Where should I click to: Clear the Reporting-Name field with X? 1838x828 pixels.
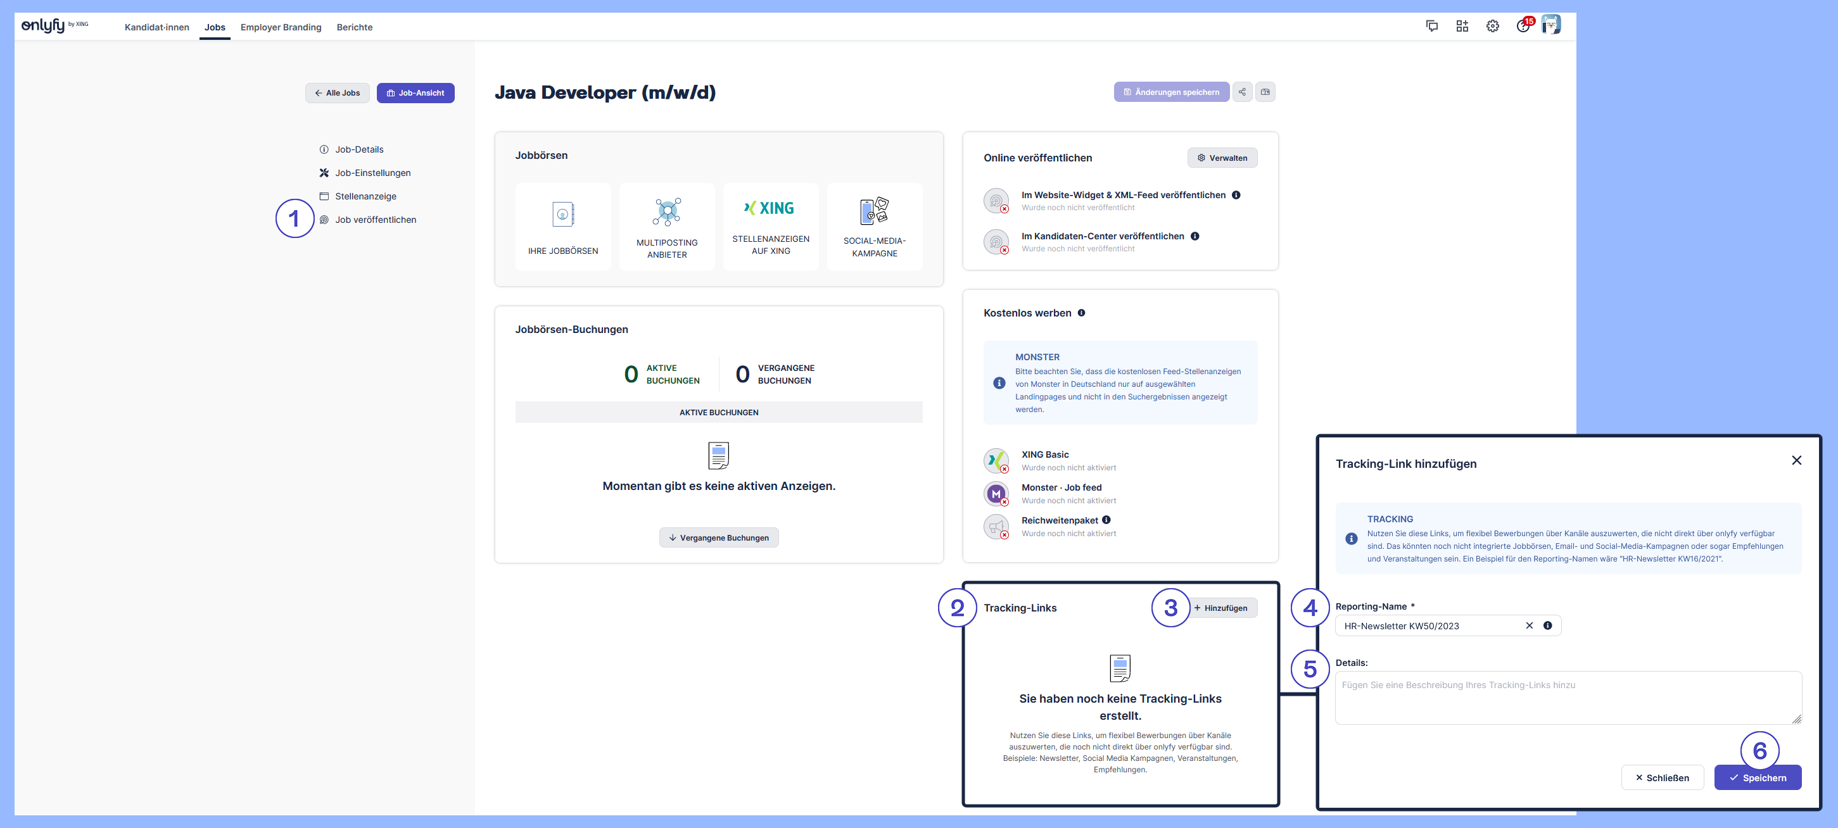click(1529, 625)
